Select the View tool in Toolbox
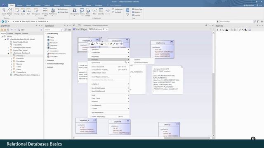264x148 pixels. [50, 40]
